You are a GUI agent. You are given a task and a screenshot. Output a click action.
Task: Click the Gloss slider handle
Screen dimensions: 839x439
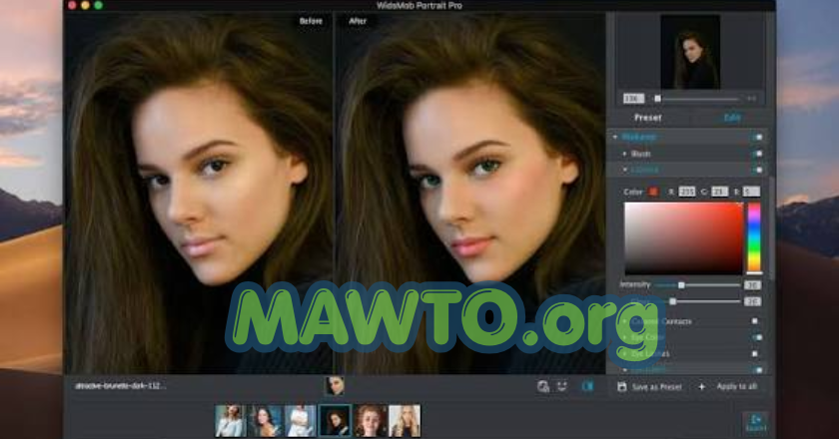click(x=672, y=302)
